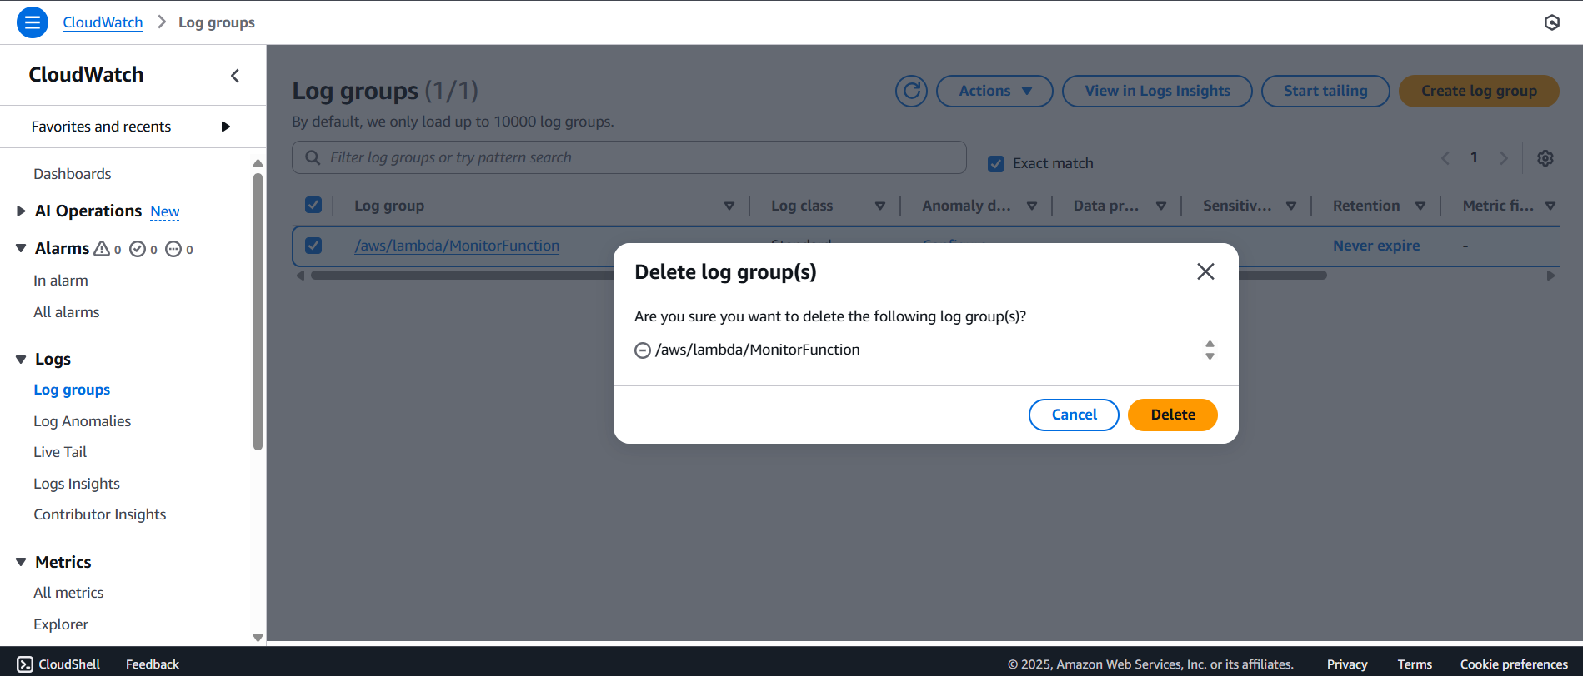1583x676 pixels.
Task: Toggle the Exact match checkbox
Action: [995, 163]
